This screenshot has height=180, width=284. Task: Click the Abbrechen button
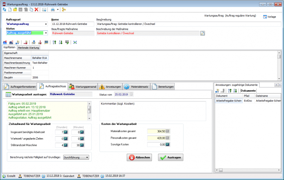(139, 158)
